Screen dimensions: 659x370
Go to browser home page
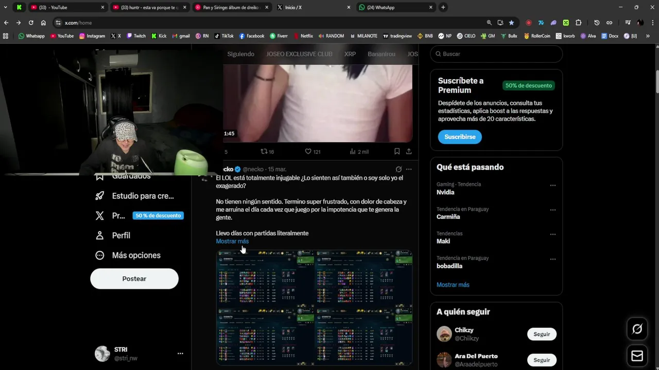[x=43, y=23]
